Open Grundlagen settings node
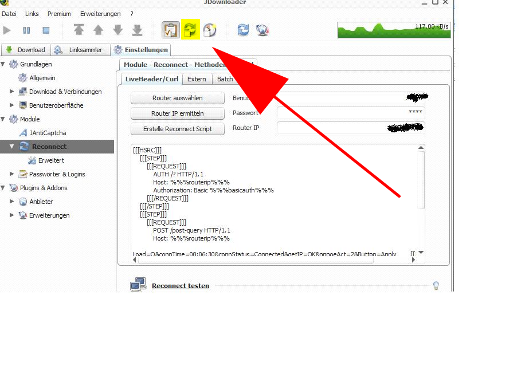Screen dimensions: 529x370 coord(36,64)
